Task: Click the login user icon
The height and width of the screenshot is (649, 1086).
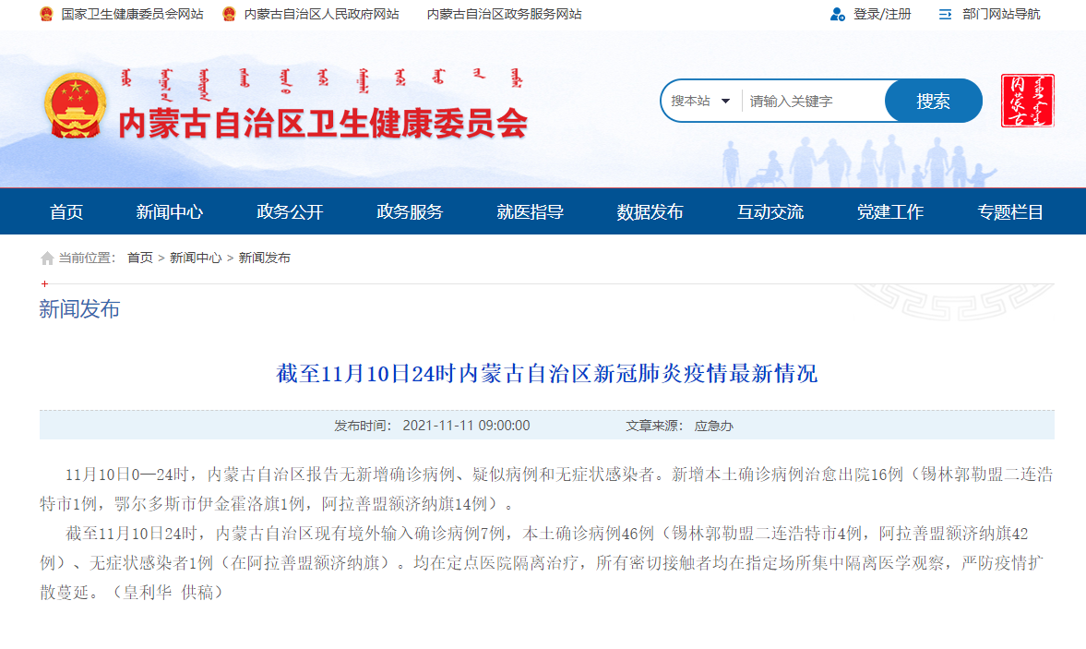Action: (837, 14)
